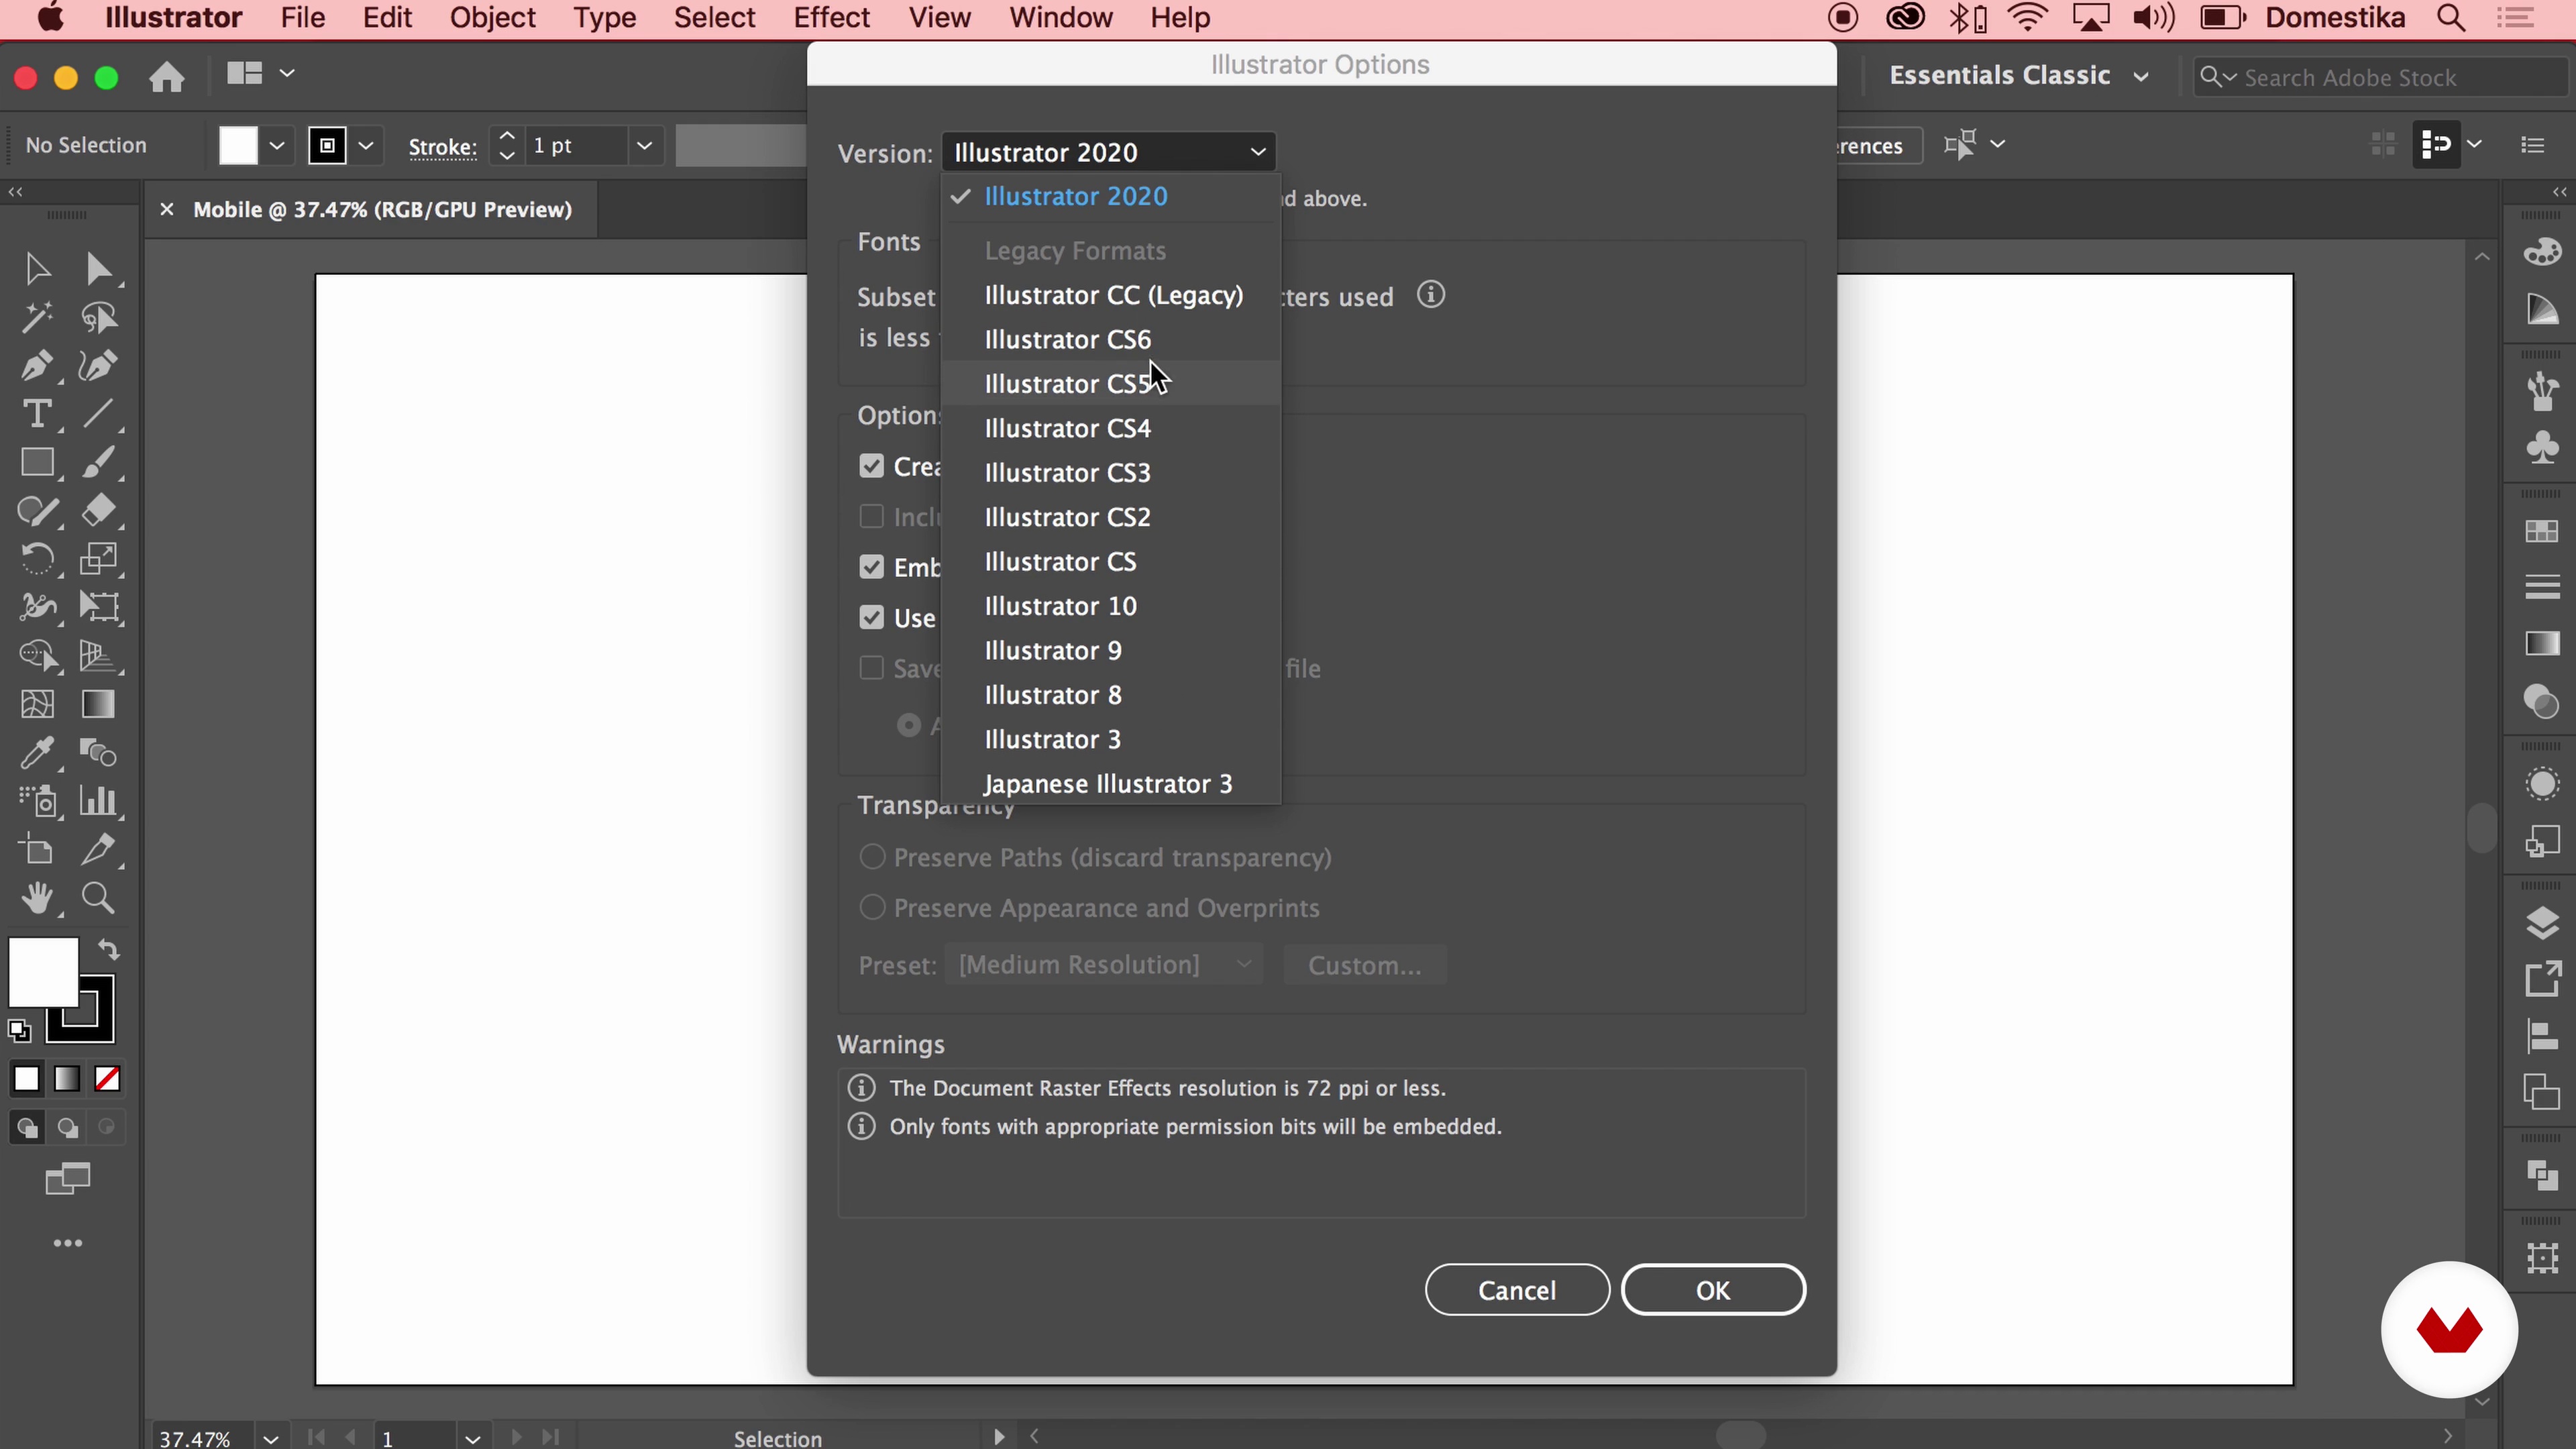
Task: Open the Arrange Documents dropdown
Action: pyautogui.click(x=260, y=74)
